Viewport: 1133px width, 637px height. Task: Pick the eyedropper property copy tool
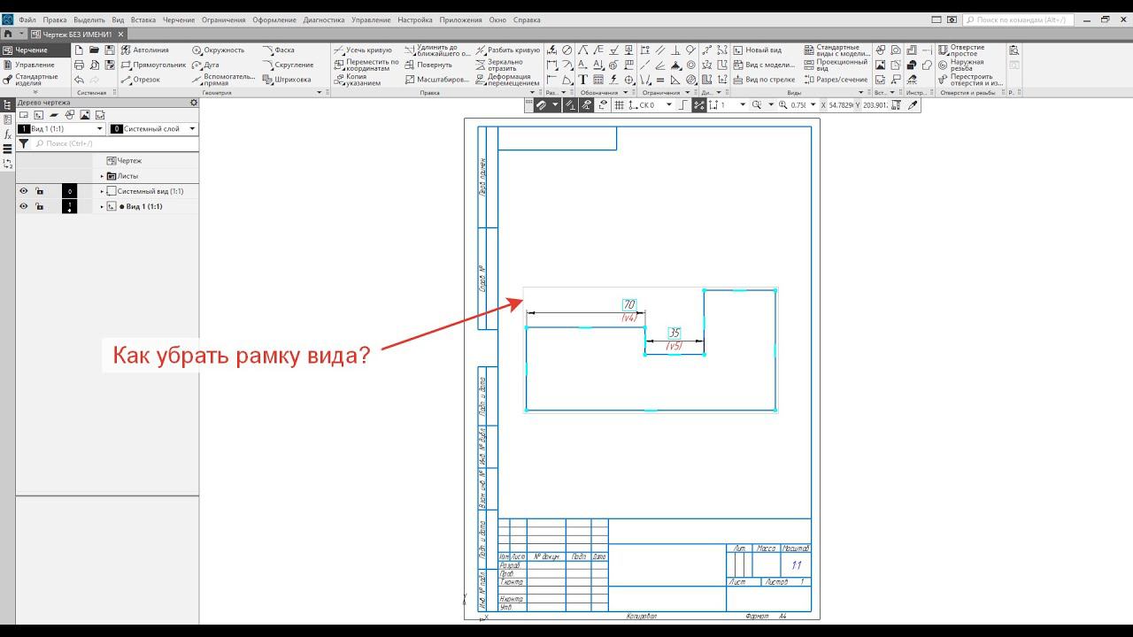(x=913, y=104)
